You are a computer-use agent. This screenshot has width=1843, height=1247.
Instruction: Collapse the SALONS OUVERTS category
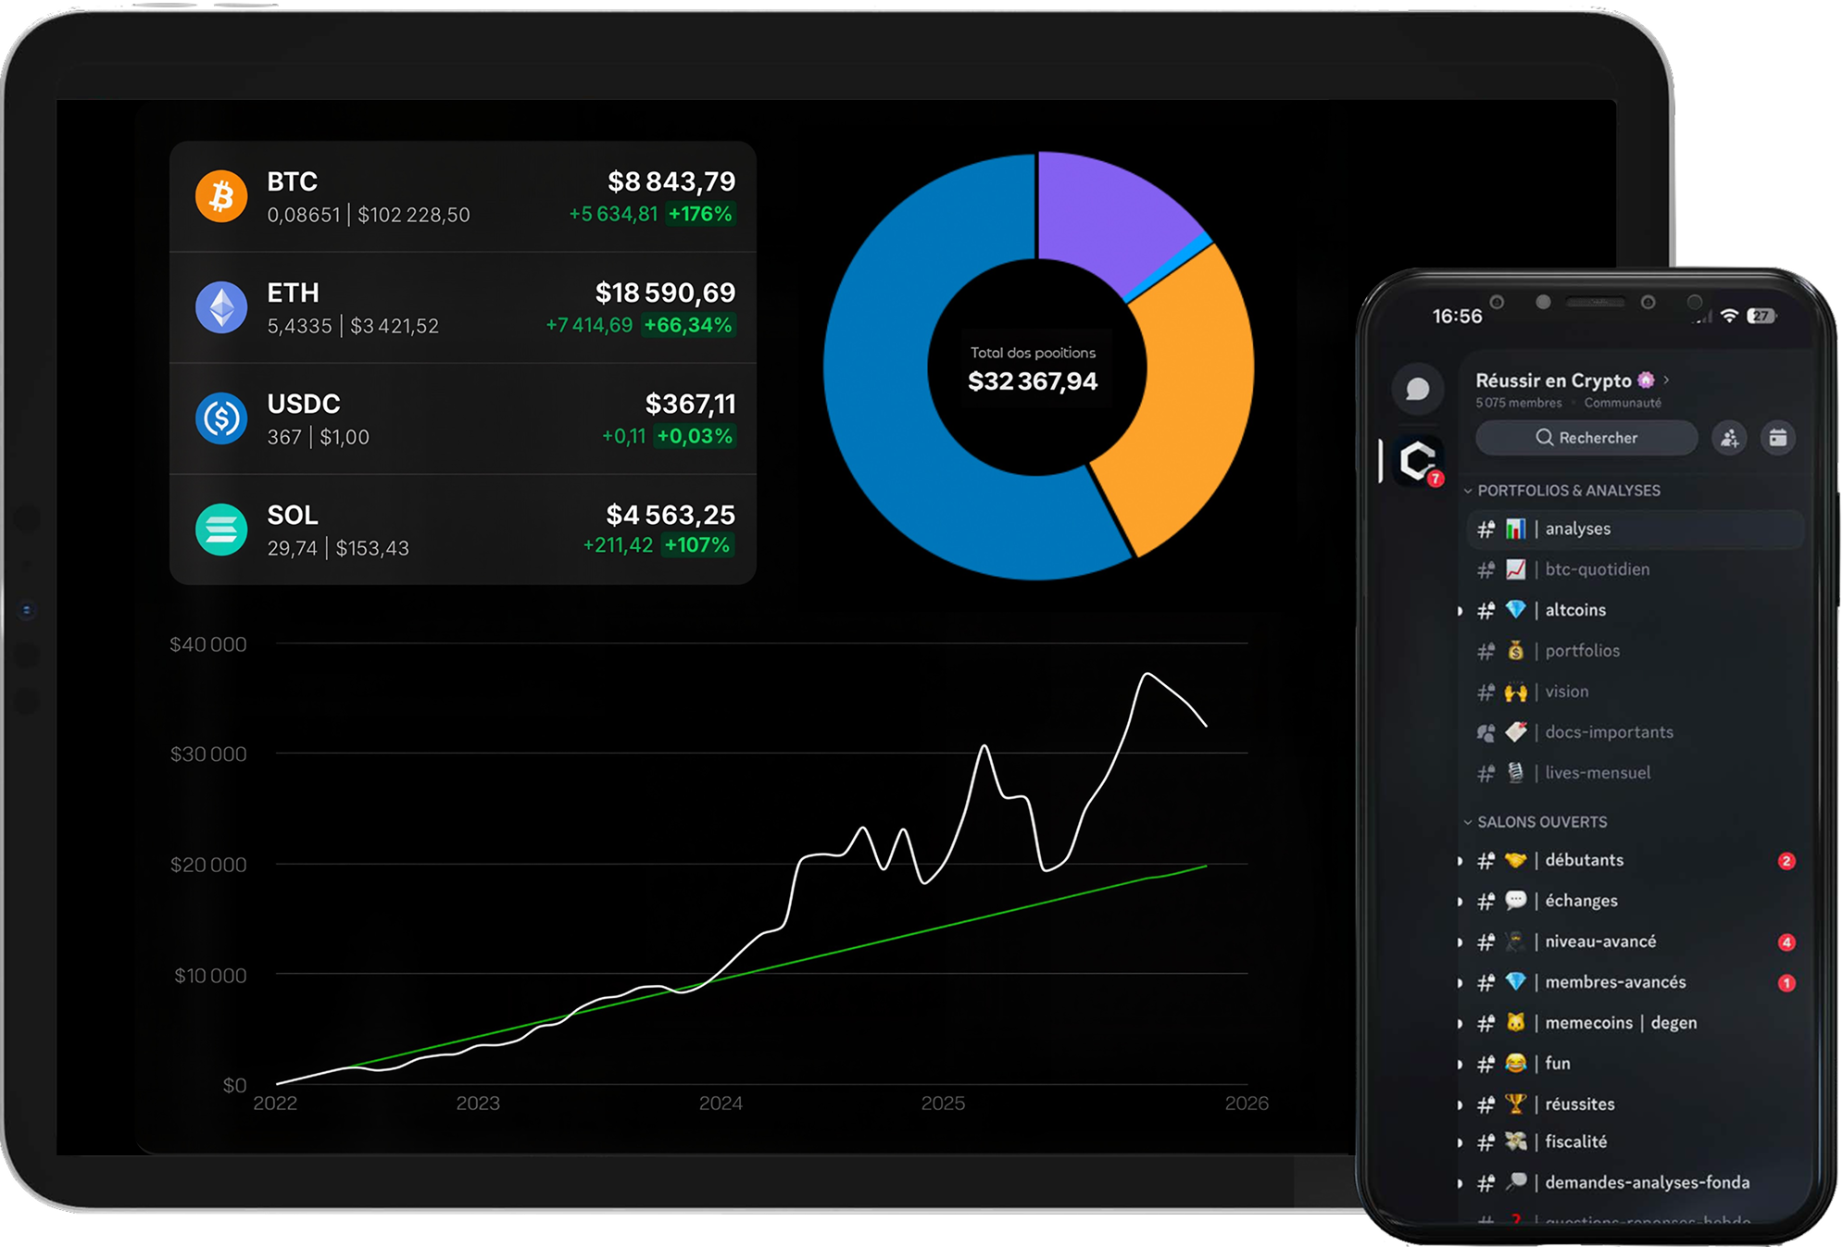1541,822
